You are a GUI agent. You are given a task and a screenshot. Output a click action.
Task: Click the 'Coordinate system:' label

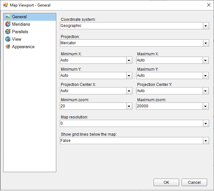(78, 20)
